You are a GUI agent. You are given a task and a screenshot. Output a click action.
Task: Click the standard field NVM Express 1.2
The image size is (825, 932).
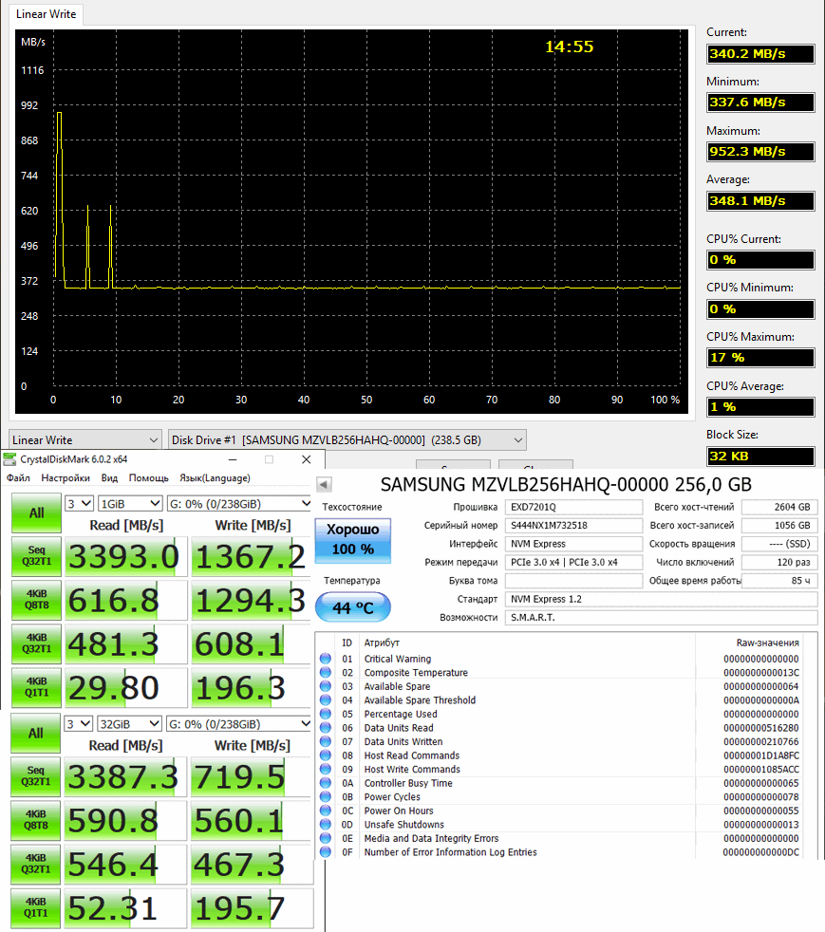[x=661, y=599]
